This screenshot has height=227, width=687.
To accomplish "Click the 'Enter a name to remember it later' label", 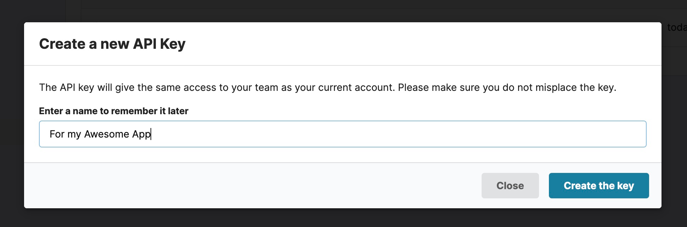I will [x=114, y=111].
